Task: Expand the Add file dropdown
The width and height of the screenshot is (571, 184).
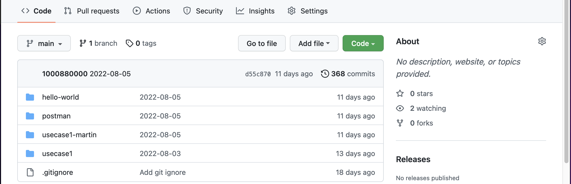Action: [314, 43]
